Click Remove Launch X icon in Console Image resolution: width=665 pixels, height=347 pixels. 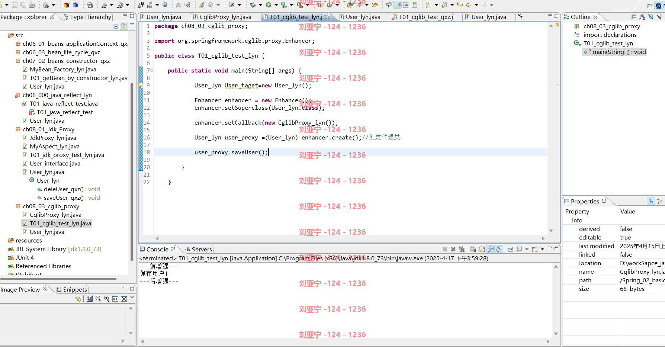[x=453, y=249]
